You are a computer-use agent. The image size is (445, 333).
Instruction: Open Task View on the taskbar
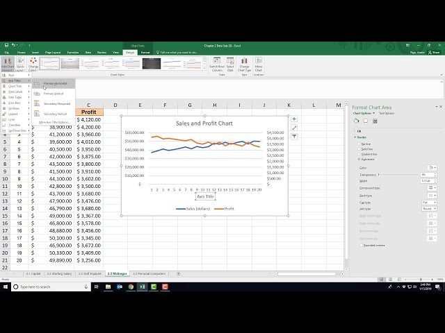click(97, 287)
